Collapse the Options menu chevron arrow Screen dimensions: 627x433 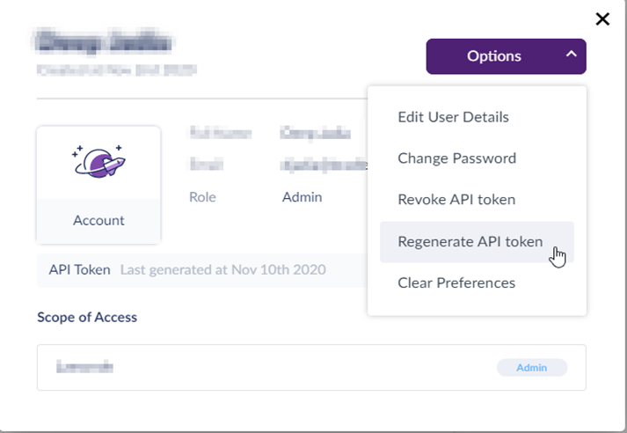point(571,55)
